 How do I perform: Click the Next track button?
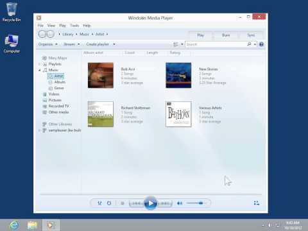point(164,203)
